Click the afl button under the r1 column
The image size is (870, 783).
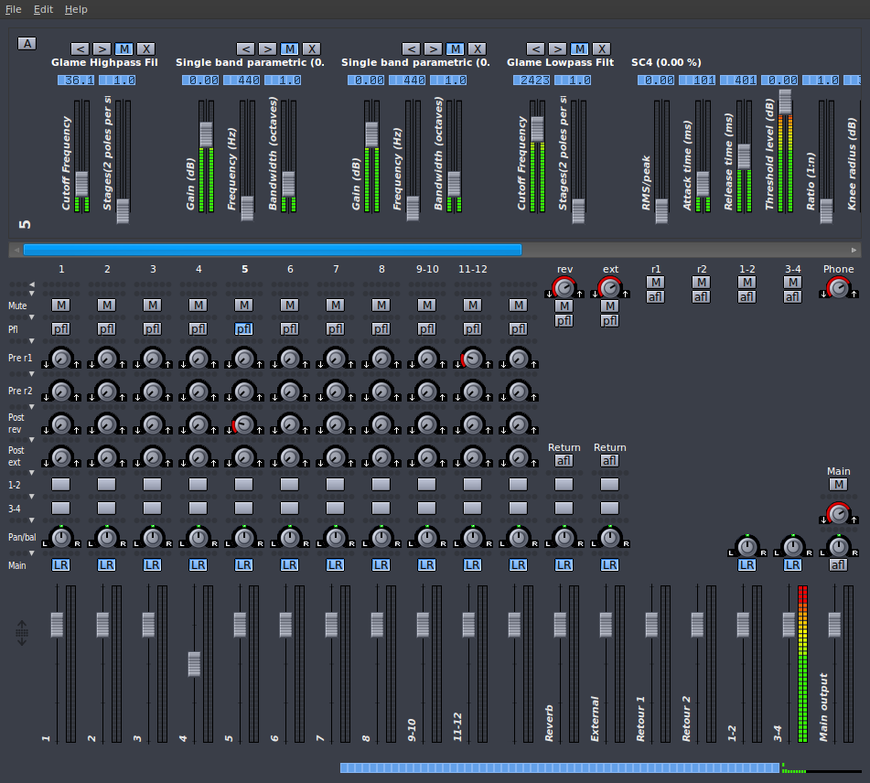656,296
